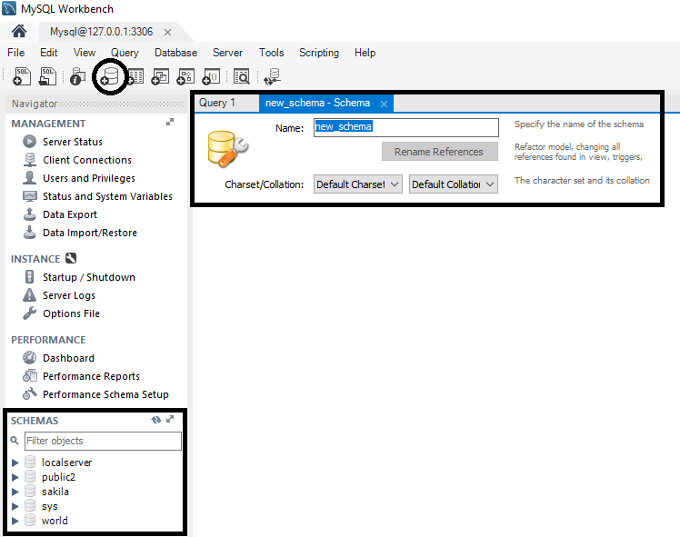Expand the world schema node
This screenshot has height=537, width=680.
coord(15,521)
